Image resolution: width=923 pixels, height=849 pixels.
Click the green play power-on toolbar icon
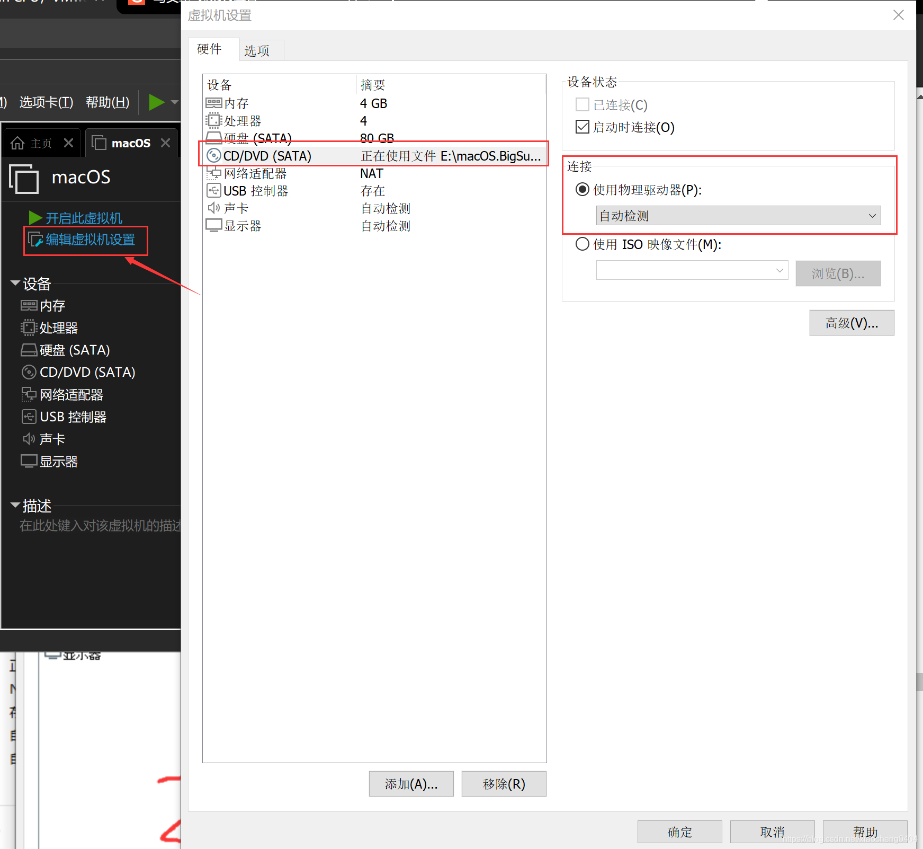click(157, 102)
